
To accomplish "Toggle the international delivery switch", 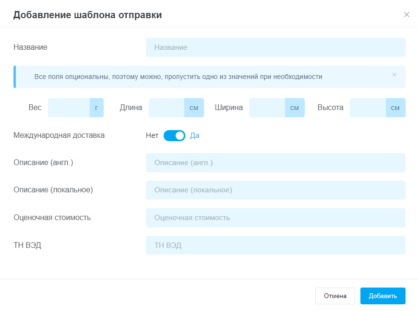I will (174, 135).
